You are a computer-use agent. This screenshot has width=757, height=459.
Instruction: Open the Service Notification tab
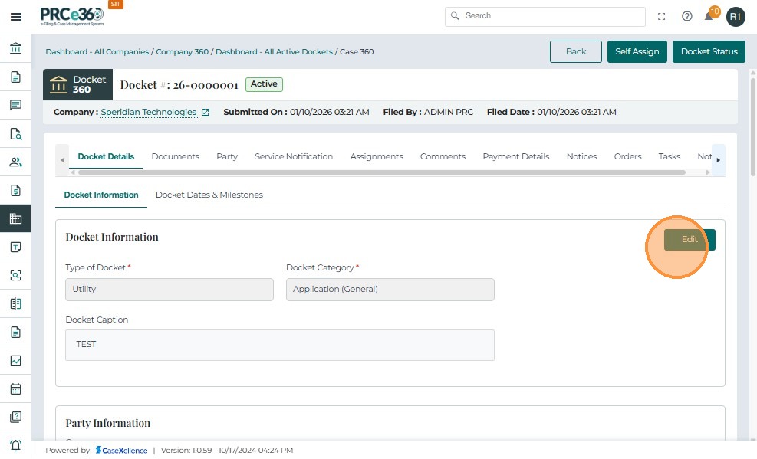click(294, 156)
